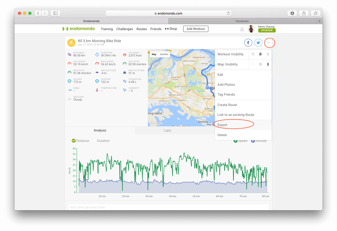
Task: Open Safari downloads button
Action: 292,13
